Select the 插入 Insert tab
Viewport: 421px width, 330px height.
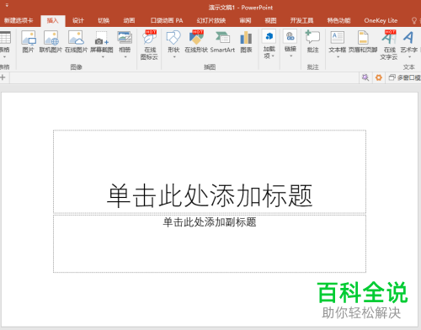(x=53, y=20)
